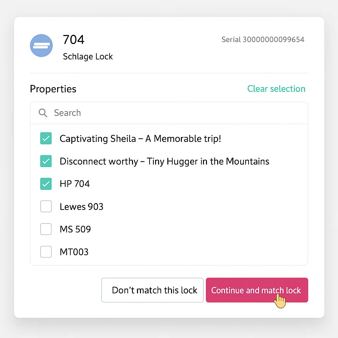Click the Serial 30000000099654 text

coord(263,40)
